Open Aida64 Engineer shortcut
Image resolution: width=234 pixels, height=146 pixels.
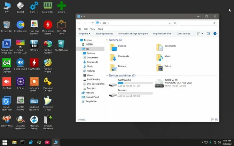click(7, 66)
